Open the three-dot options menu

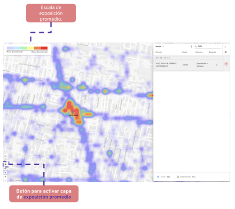click(225, 47)
